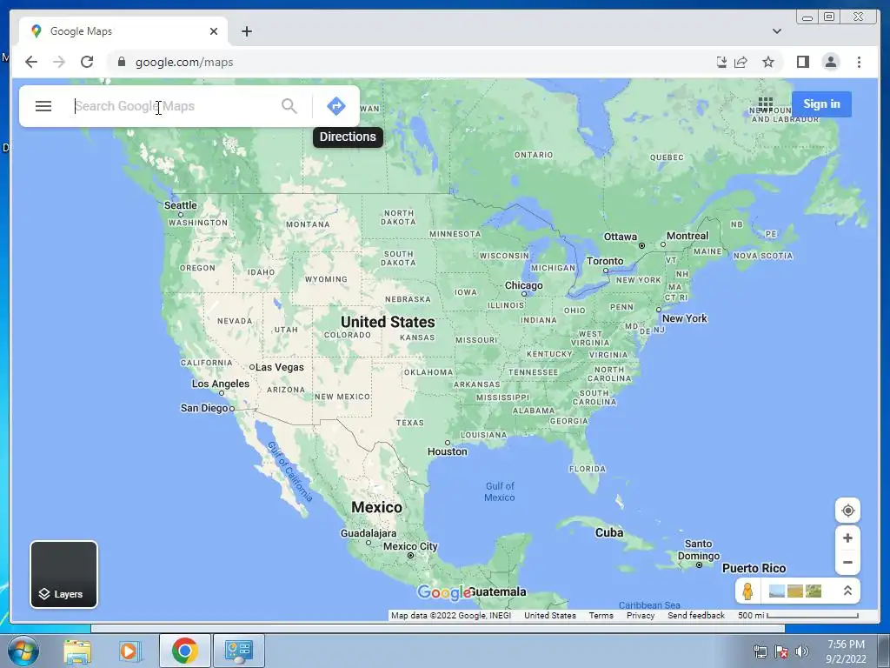Bookmark this tab with the star

pyautogui.click(x=768, y=62)
